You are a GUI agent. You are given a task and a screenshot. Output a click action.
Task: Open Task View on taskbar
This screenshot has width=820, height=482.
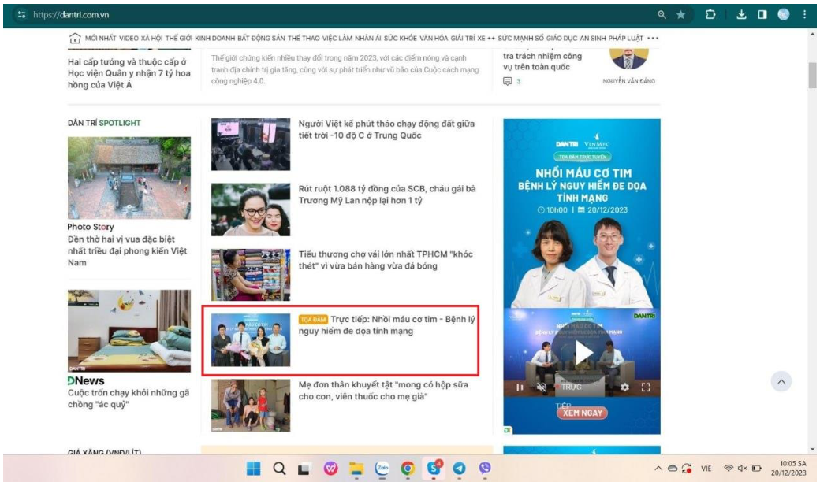pyautogui.click(x=304, y=469)
